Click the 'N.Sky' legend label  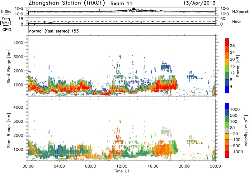click(6, 12)
